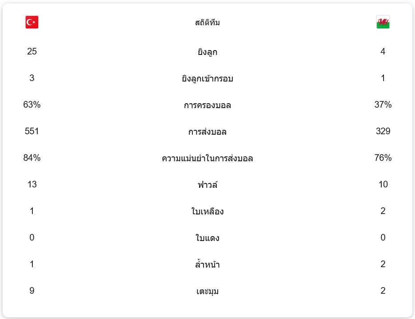Select Turkey's 63% possession value

coord(32,105)
